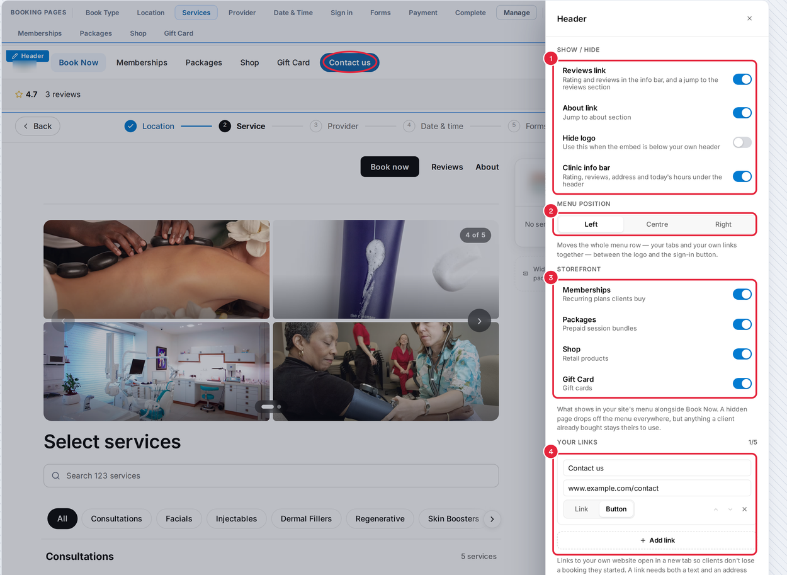Filter by Dermal Fillers category chip
Screen dimensions: 787x575
pyautogui.click(x=306, y=519)
